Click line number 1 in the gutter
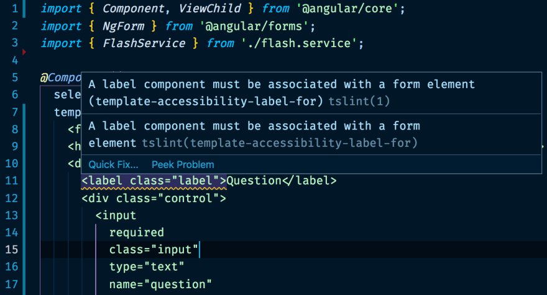 pyautogui.click(x=14, y=9)
